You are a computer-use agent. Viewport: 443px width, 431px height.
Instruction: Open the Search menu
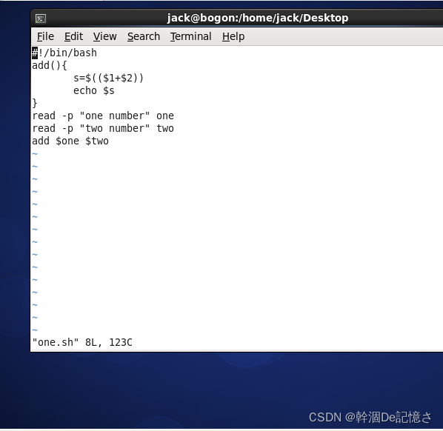(144, 36)
